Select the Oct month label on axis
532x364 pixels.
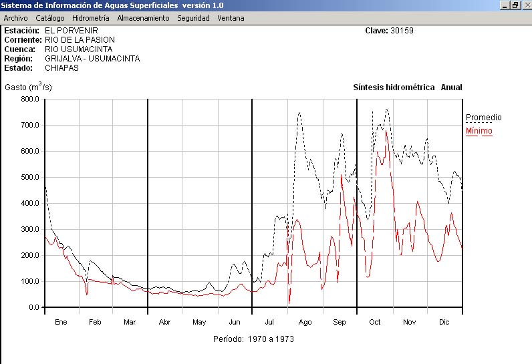click(374, 322)
